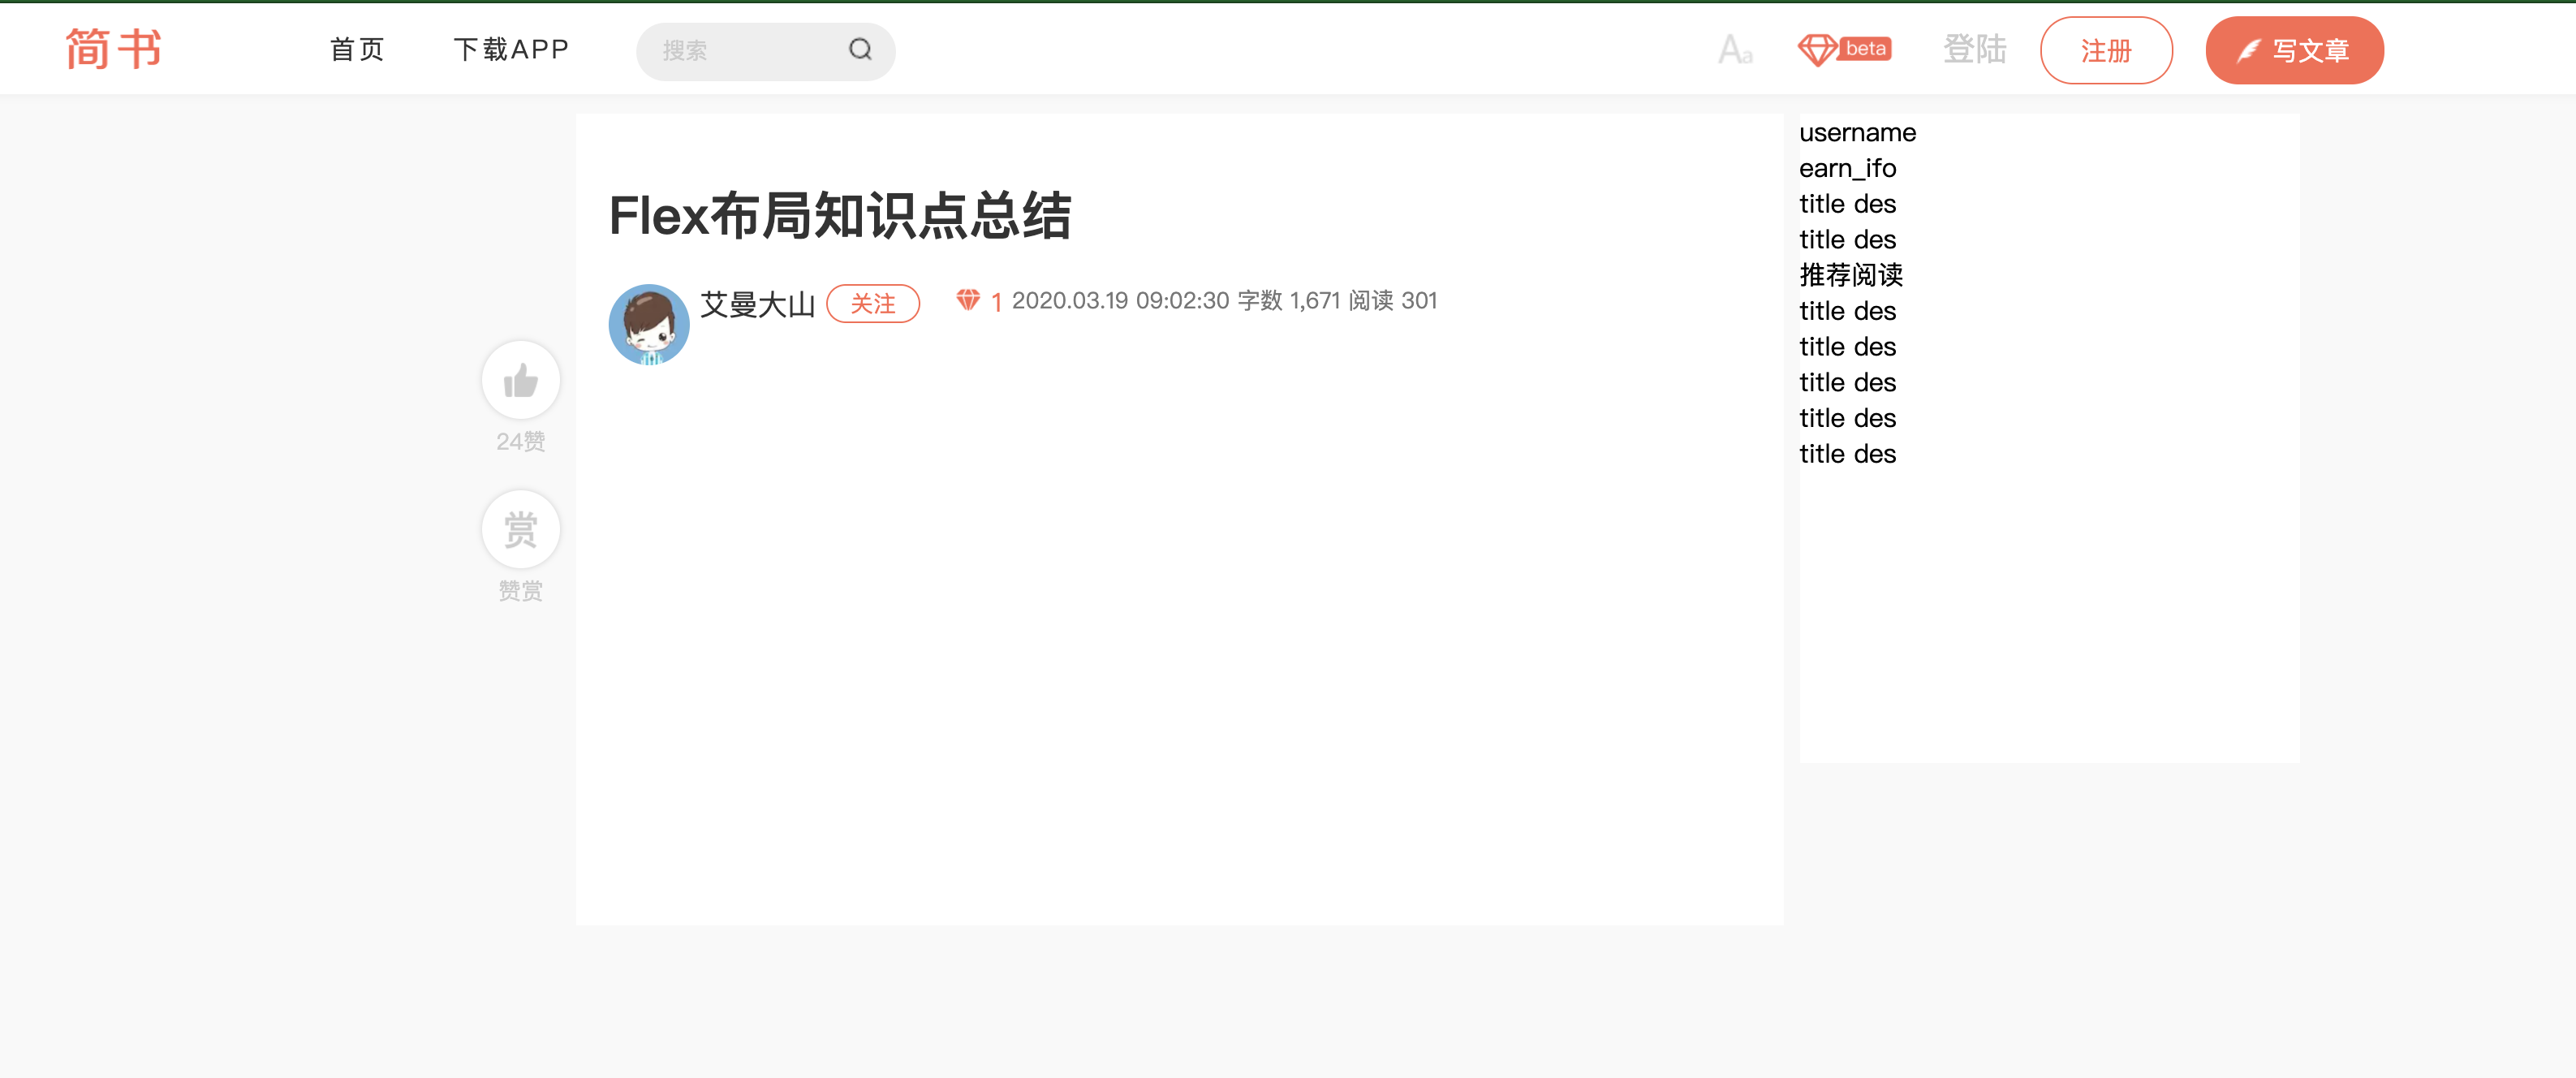
Task: Click the earn_ifo sidebar entry
Action: (1847, 168)
